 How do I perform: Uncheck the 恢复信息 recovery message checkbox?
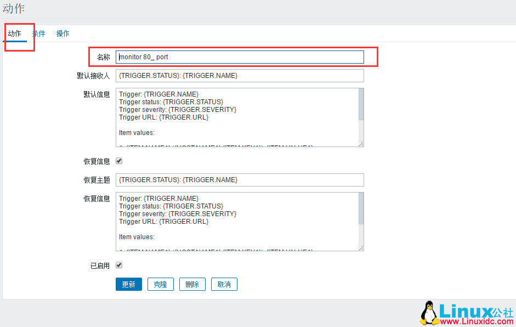point(118,161)
